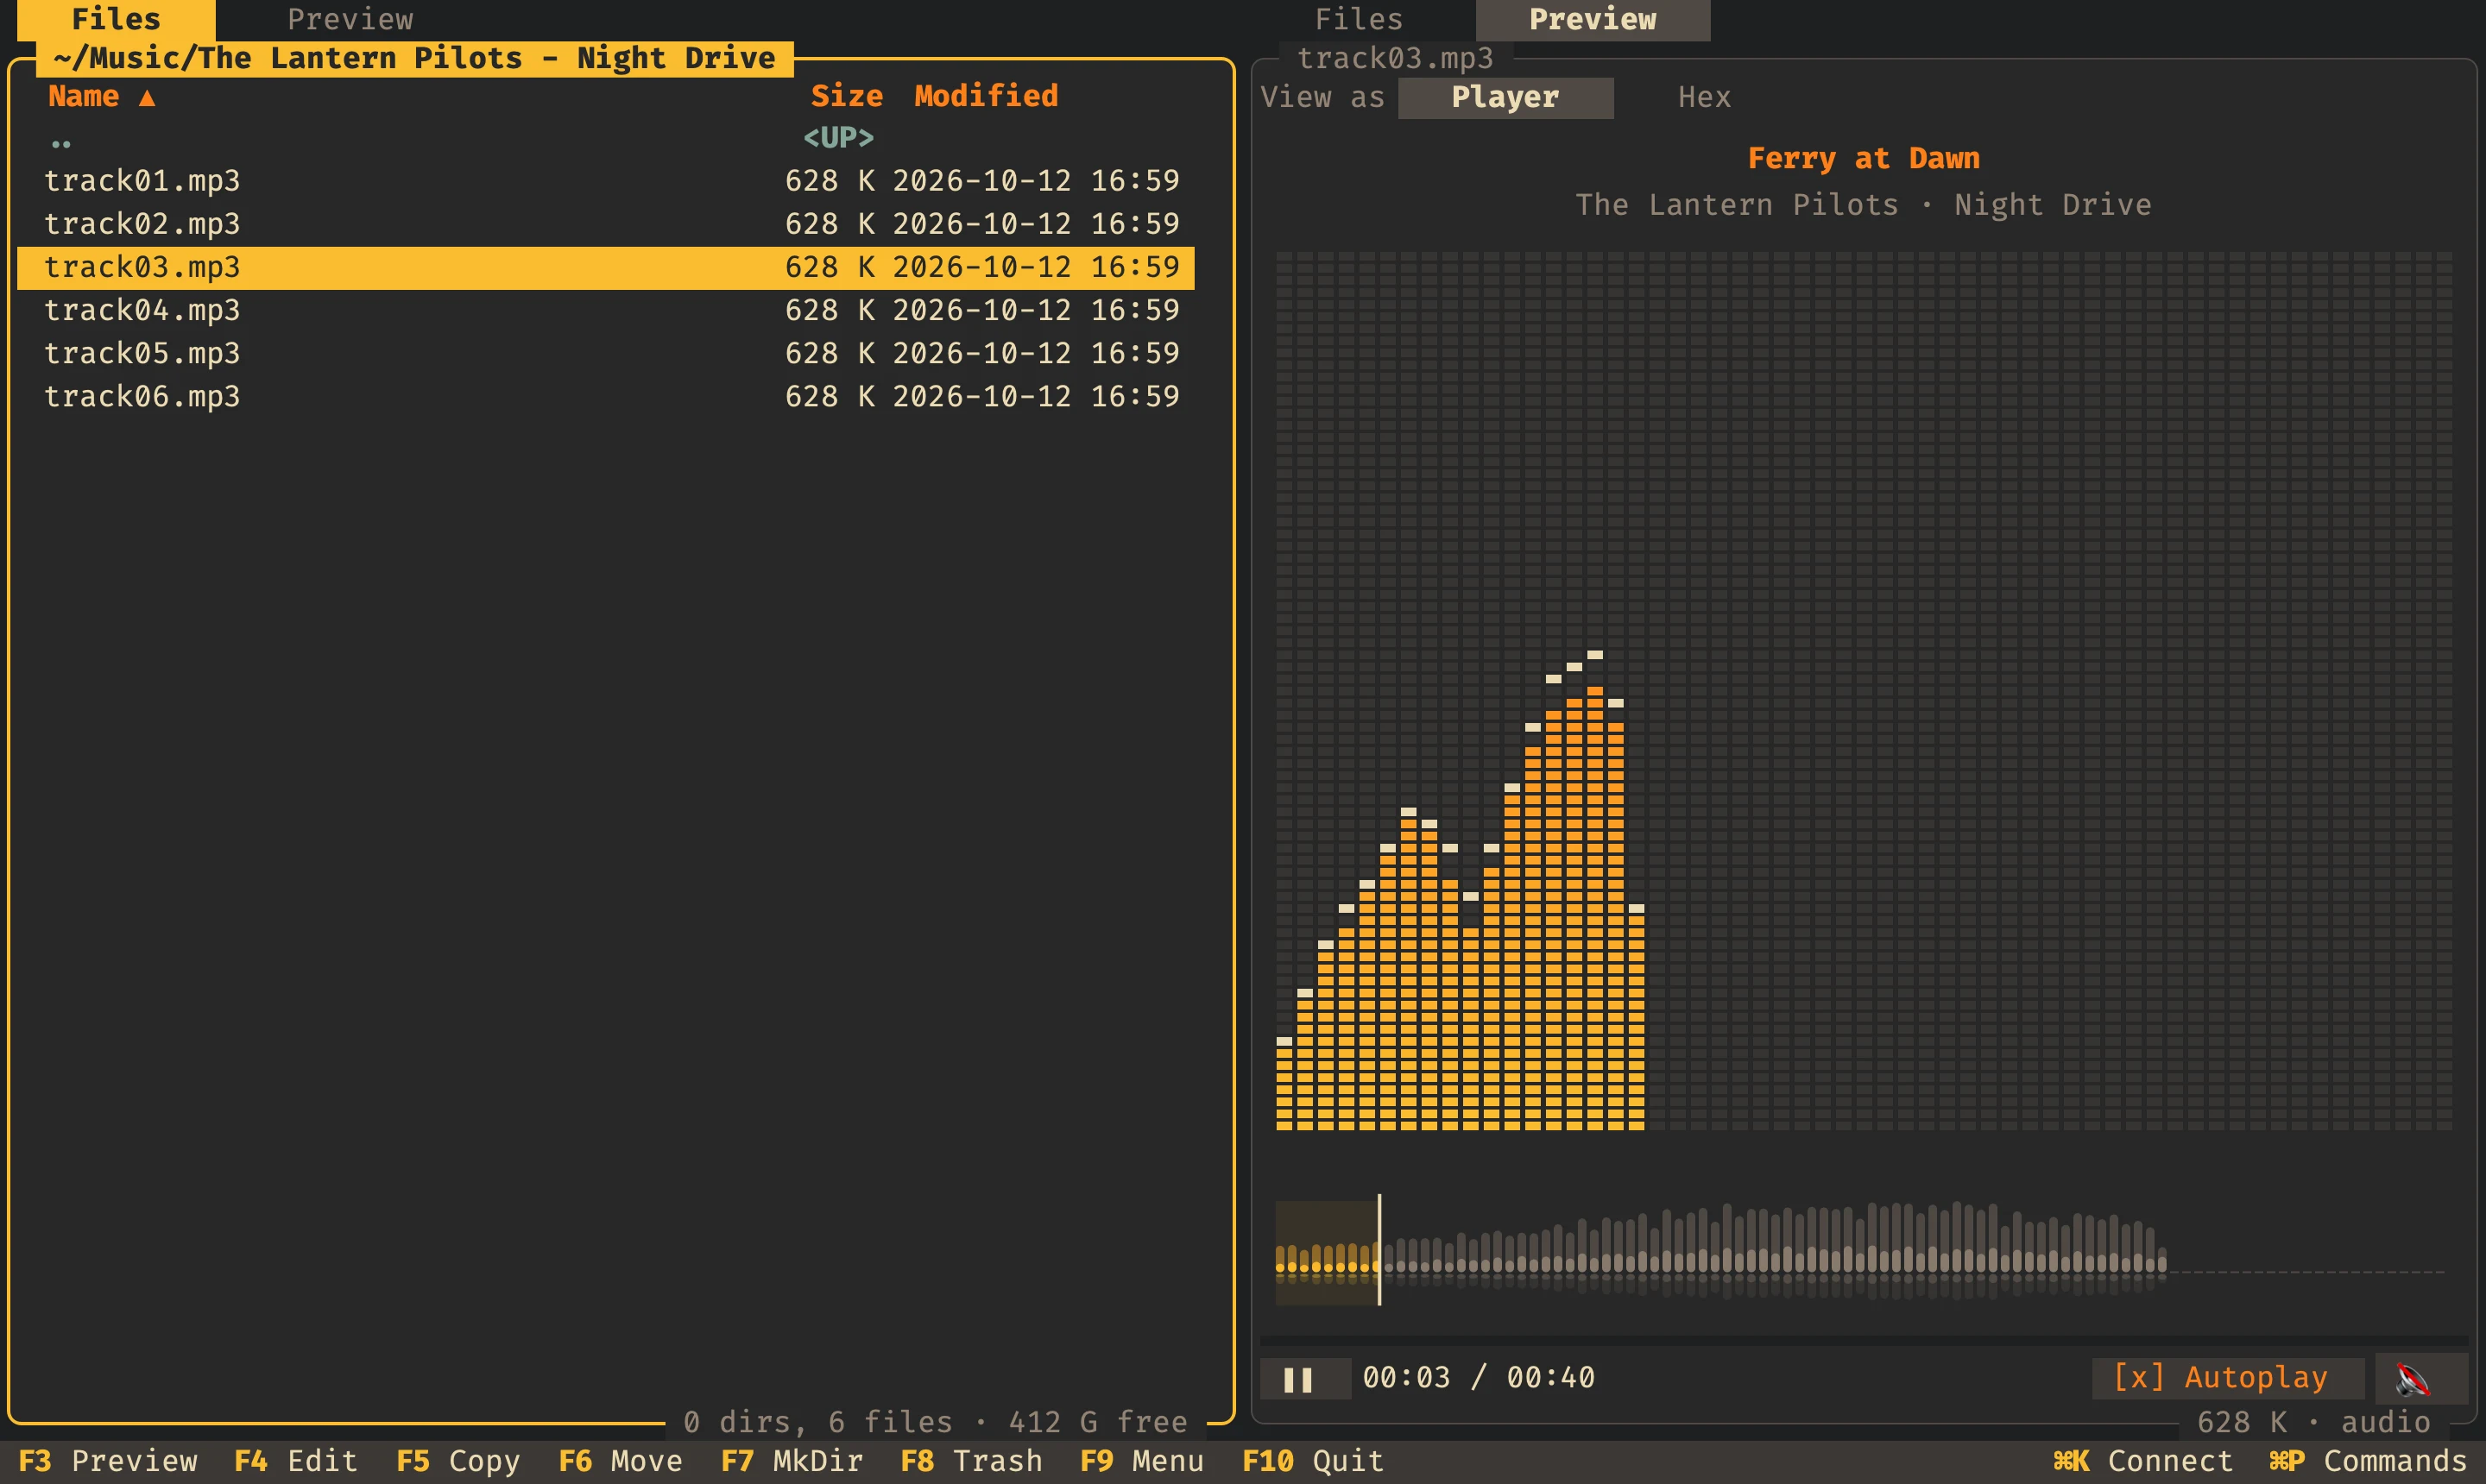Go up via the .. entry
The width and height of the screenshot is (2486, 1484).
pyautogui.click(x=606, y=138)
